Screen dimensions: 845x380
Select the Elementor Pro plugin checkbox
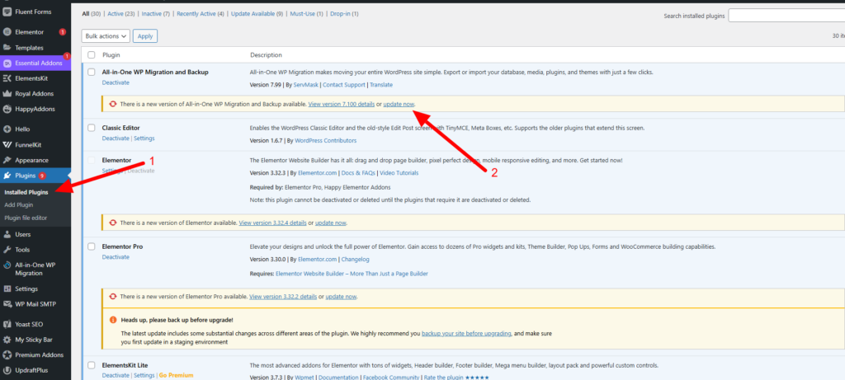point(91,246)
